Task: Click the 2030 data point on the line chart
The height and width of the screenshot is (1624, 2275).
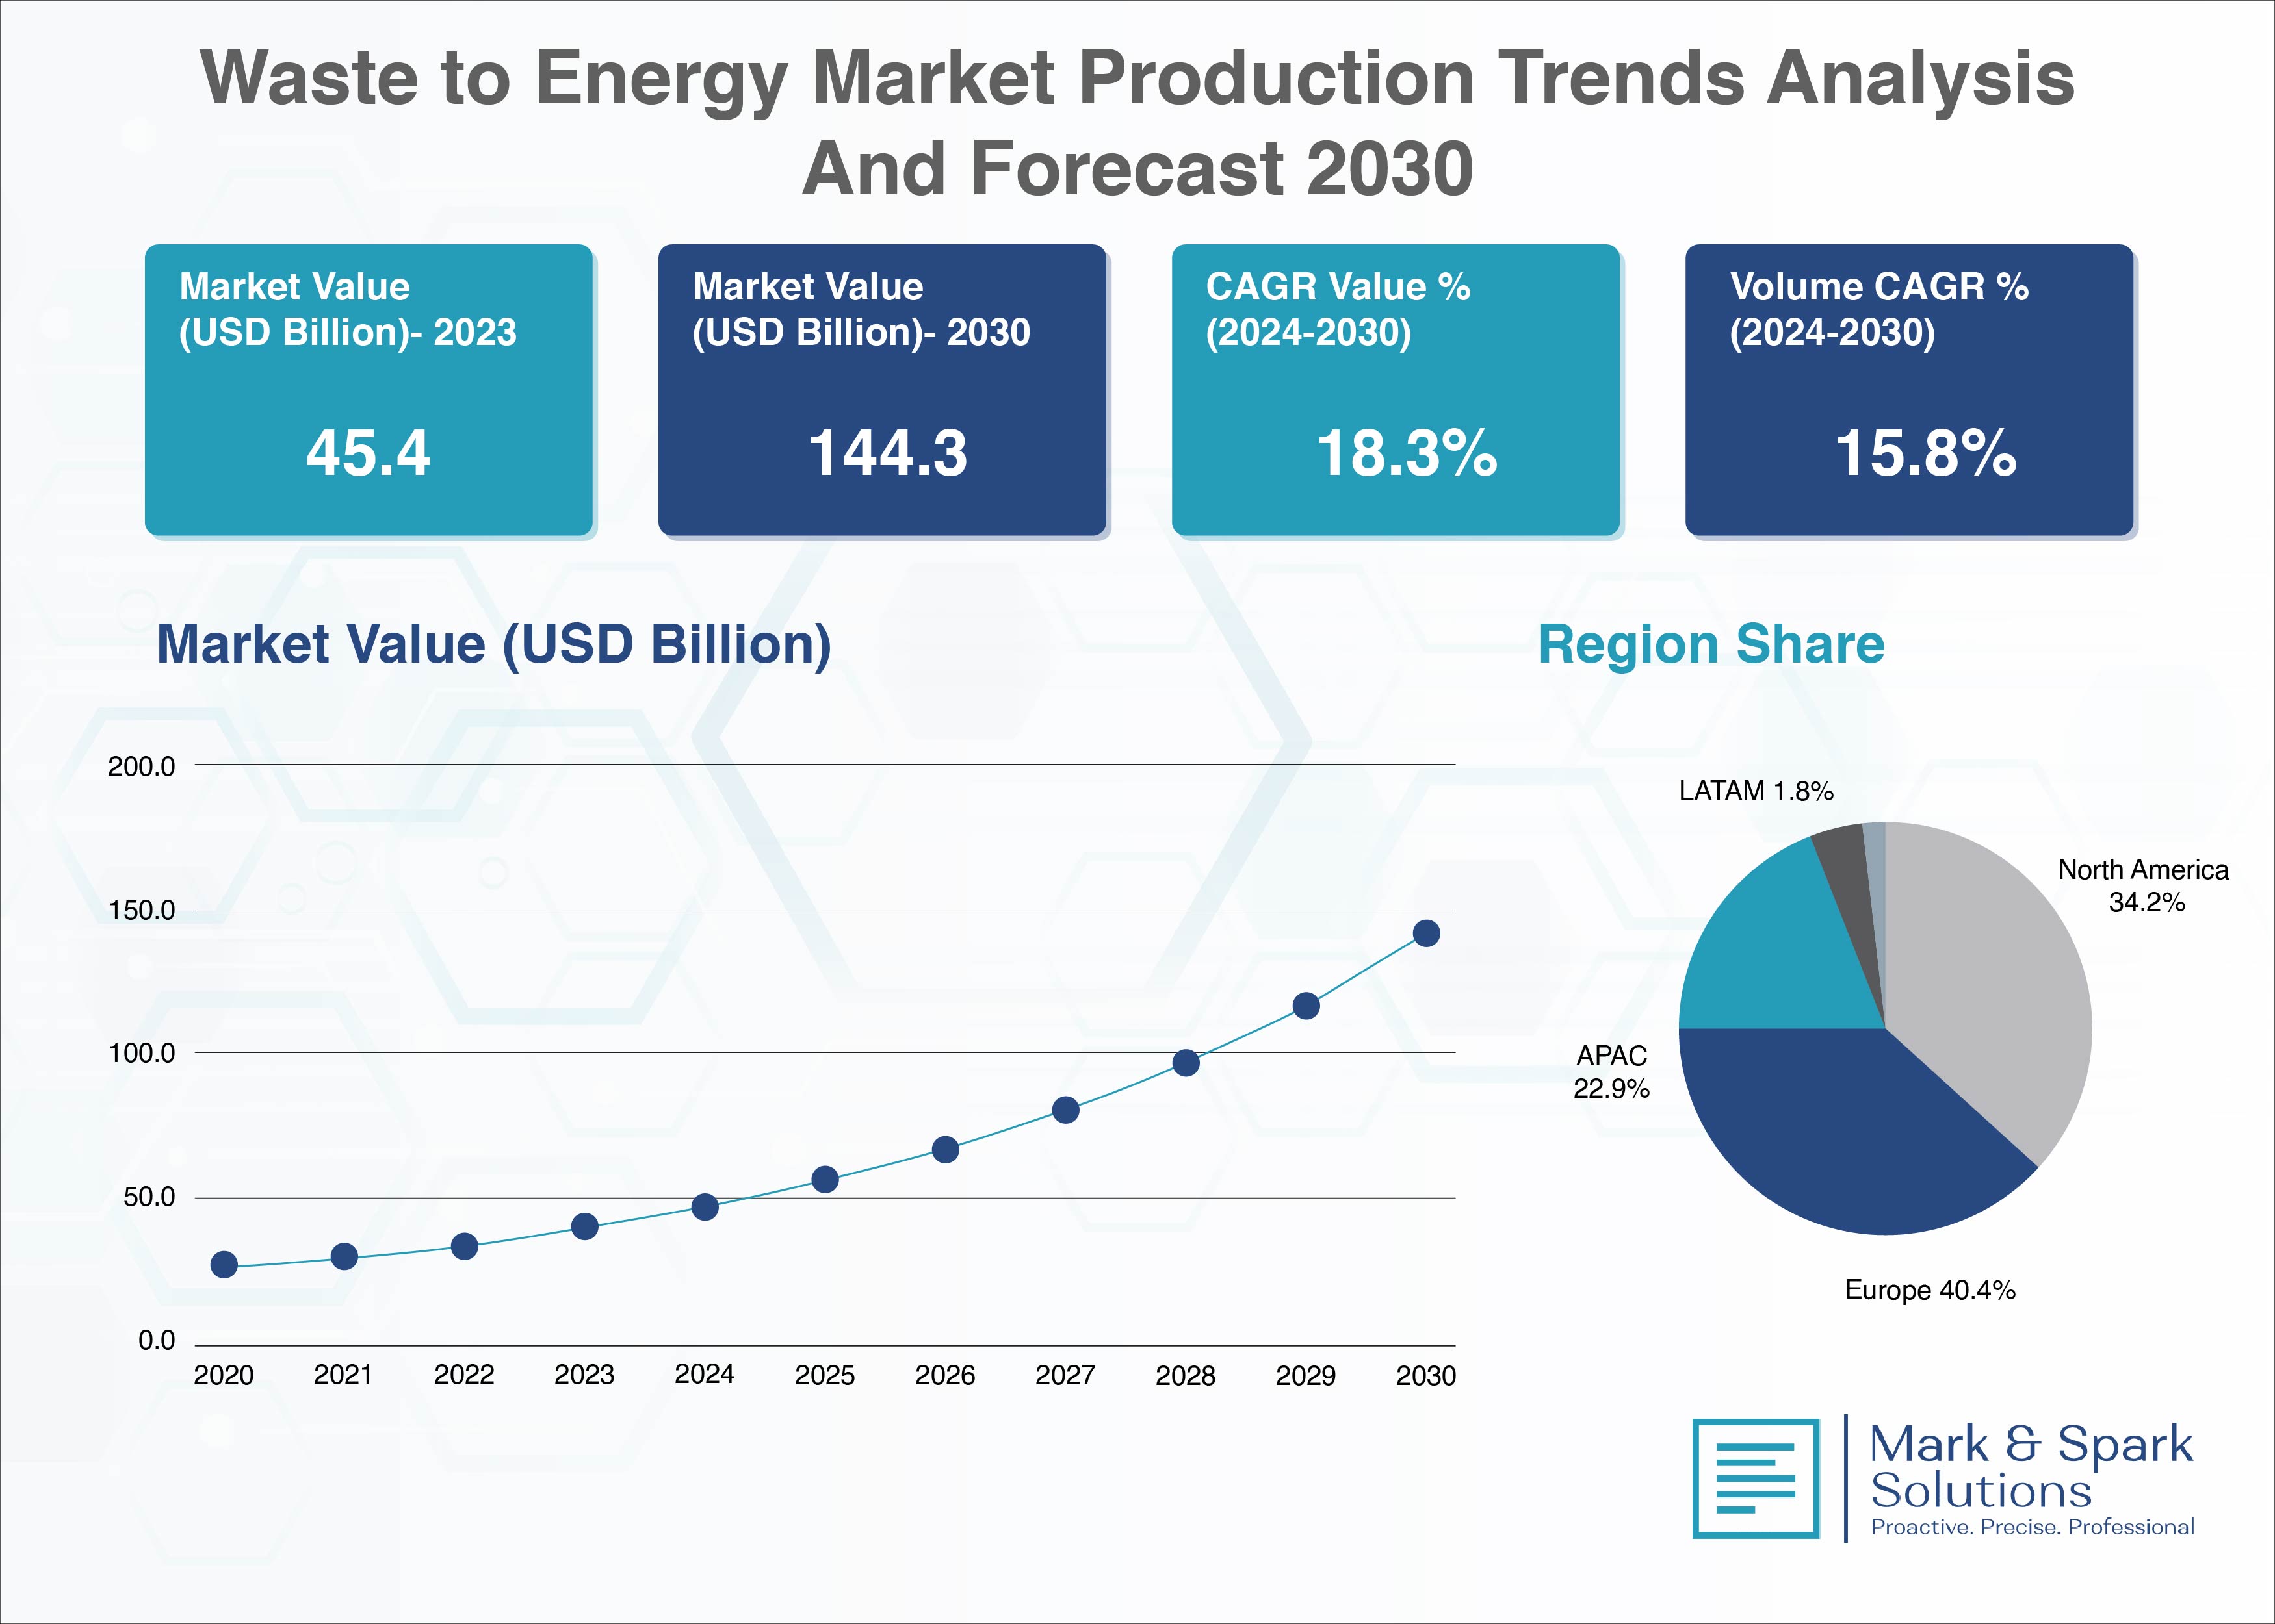Action: pyautogui.click(x=1427, y=933)
